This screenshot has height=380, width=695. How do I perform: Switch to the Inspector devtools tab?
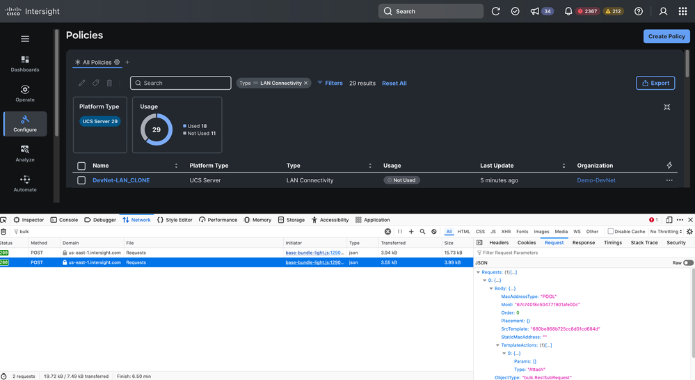click(x=29, y=220)
